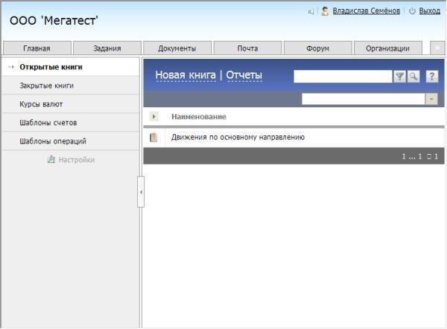The width and height of the screenshot is (447, 329).
Task: Open the Форум tab
Action: [x=318, y=48]
